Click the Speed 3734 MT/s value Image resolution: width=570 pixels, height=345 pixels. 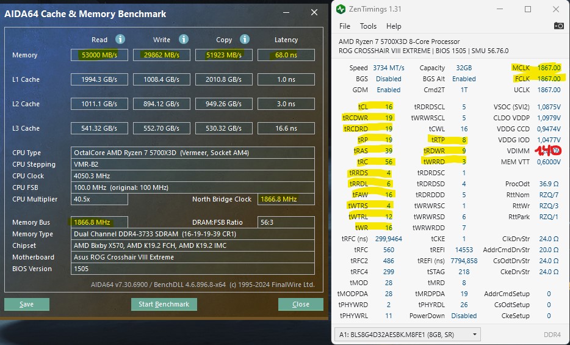tap(389, 68)
